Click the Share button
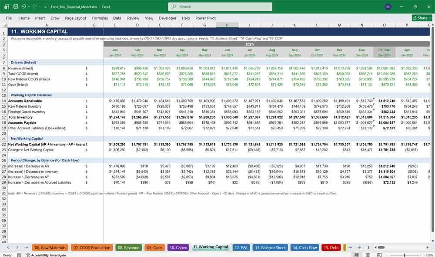Viewport: 435px width, 257px height. click(x=422, y=18)
